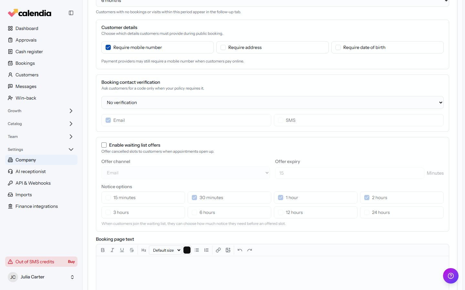Click the Bookings calendar icon
The width and height of the screenshot is (465, 290).
pos(10,63)
